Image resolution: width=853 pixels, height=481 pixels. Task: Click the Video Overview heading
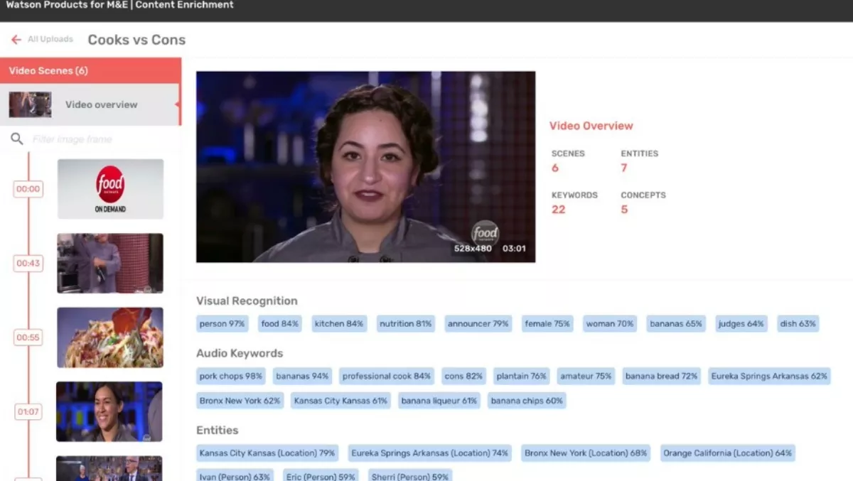tap(591, 126)
